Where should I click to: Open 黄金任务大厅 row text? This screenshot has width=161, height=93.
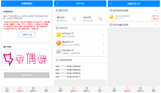point(68,42)
